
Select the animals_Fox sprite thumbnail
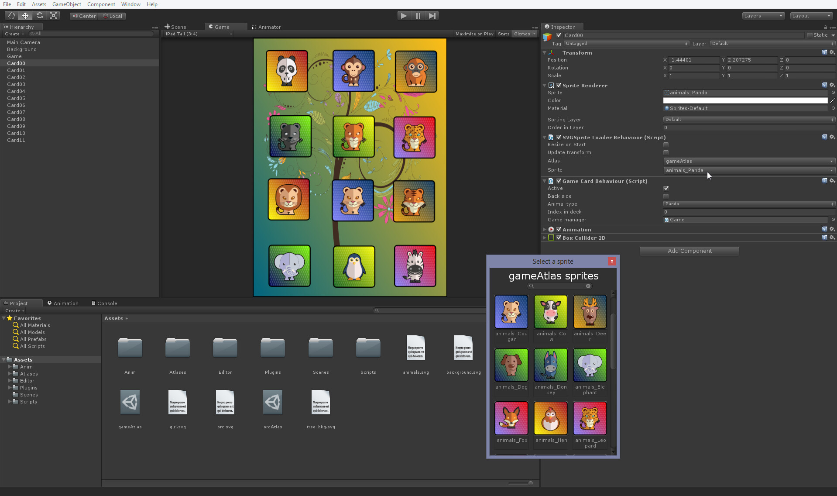(x=511, y=418)
